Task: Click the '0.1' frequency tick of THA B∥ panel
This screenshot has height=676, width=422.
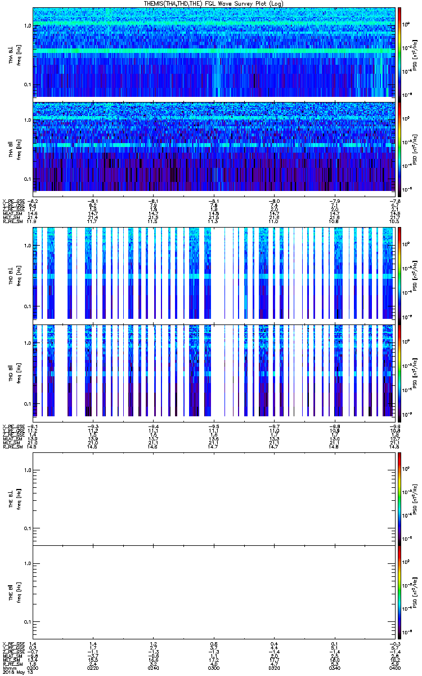Action: pos(27,179)
